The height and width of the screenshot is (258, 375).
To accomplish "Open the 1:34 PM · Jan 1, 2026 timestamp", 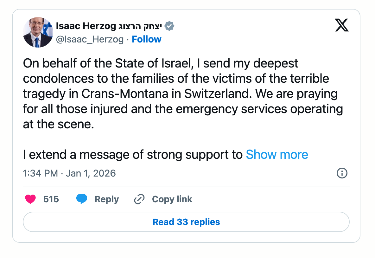I will [69, 173].
